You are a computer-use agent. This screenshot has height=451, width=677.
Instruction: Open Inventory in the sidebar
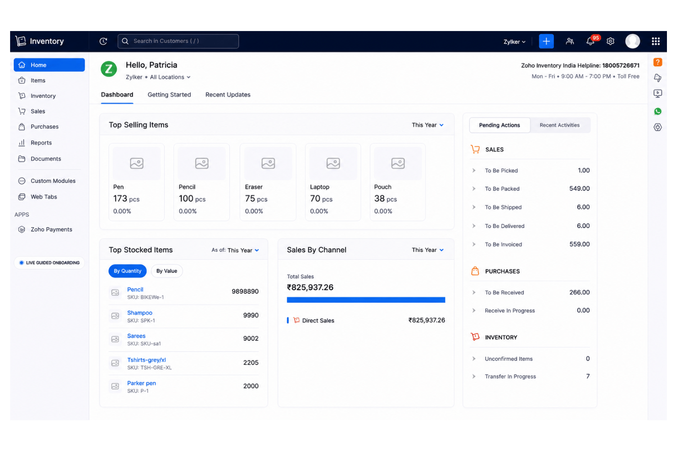tap(49, 96)
